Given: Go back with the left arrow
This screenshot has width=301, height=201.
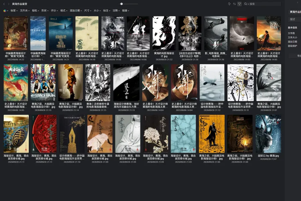Looking at the screenshot, I should pos(4,4).
